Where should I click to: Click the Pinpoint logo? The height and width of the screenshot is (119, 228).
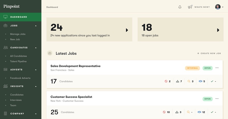pyautogui.click(x=11, y=6)
